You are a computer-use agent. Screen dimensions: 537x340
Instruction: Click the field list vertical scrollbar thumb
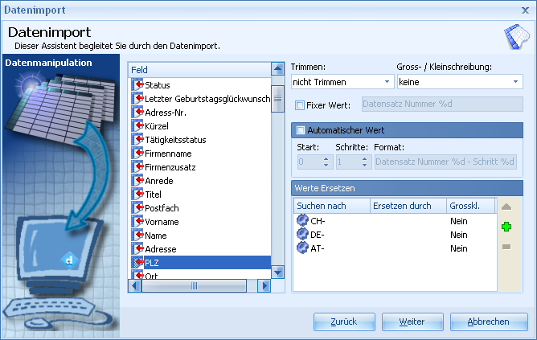[277, 99]
